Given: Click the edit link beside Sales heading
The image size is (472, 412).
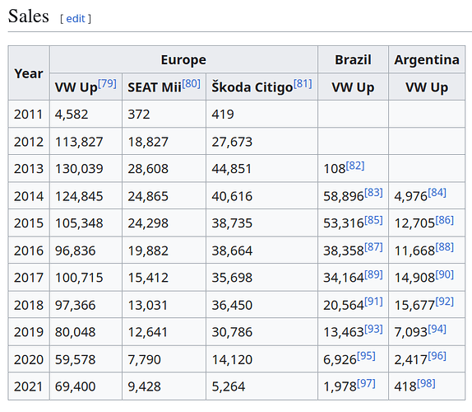Looking at the screenshot, I should click(76, 19).
